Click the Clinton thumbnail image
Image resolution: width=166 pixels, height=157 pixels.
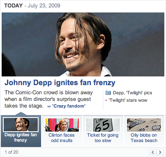62,125
